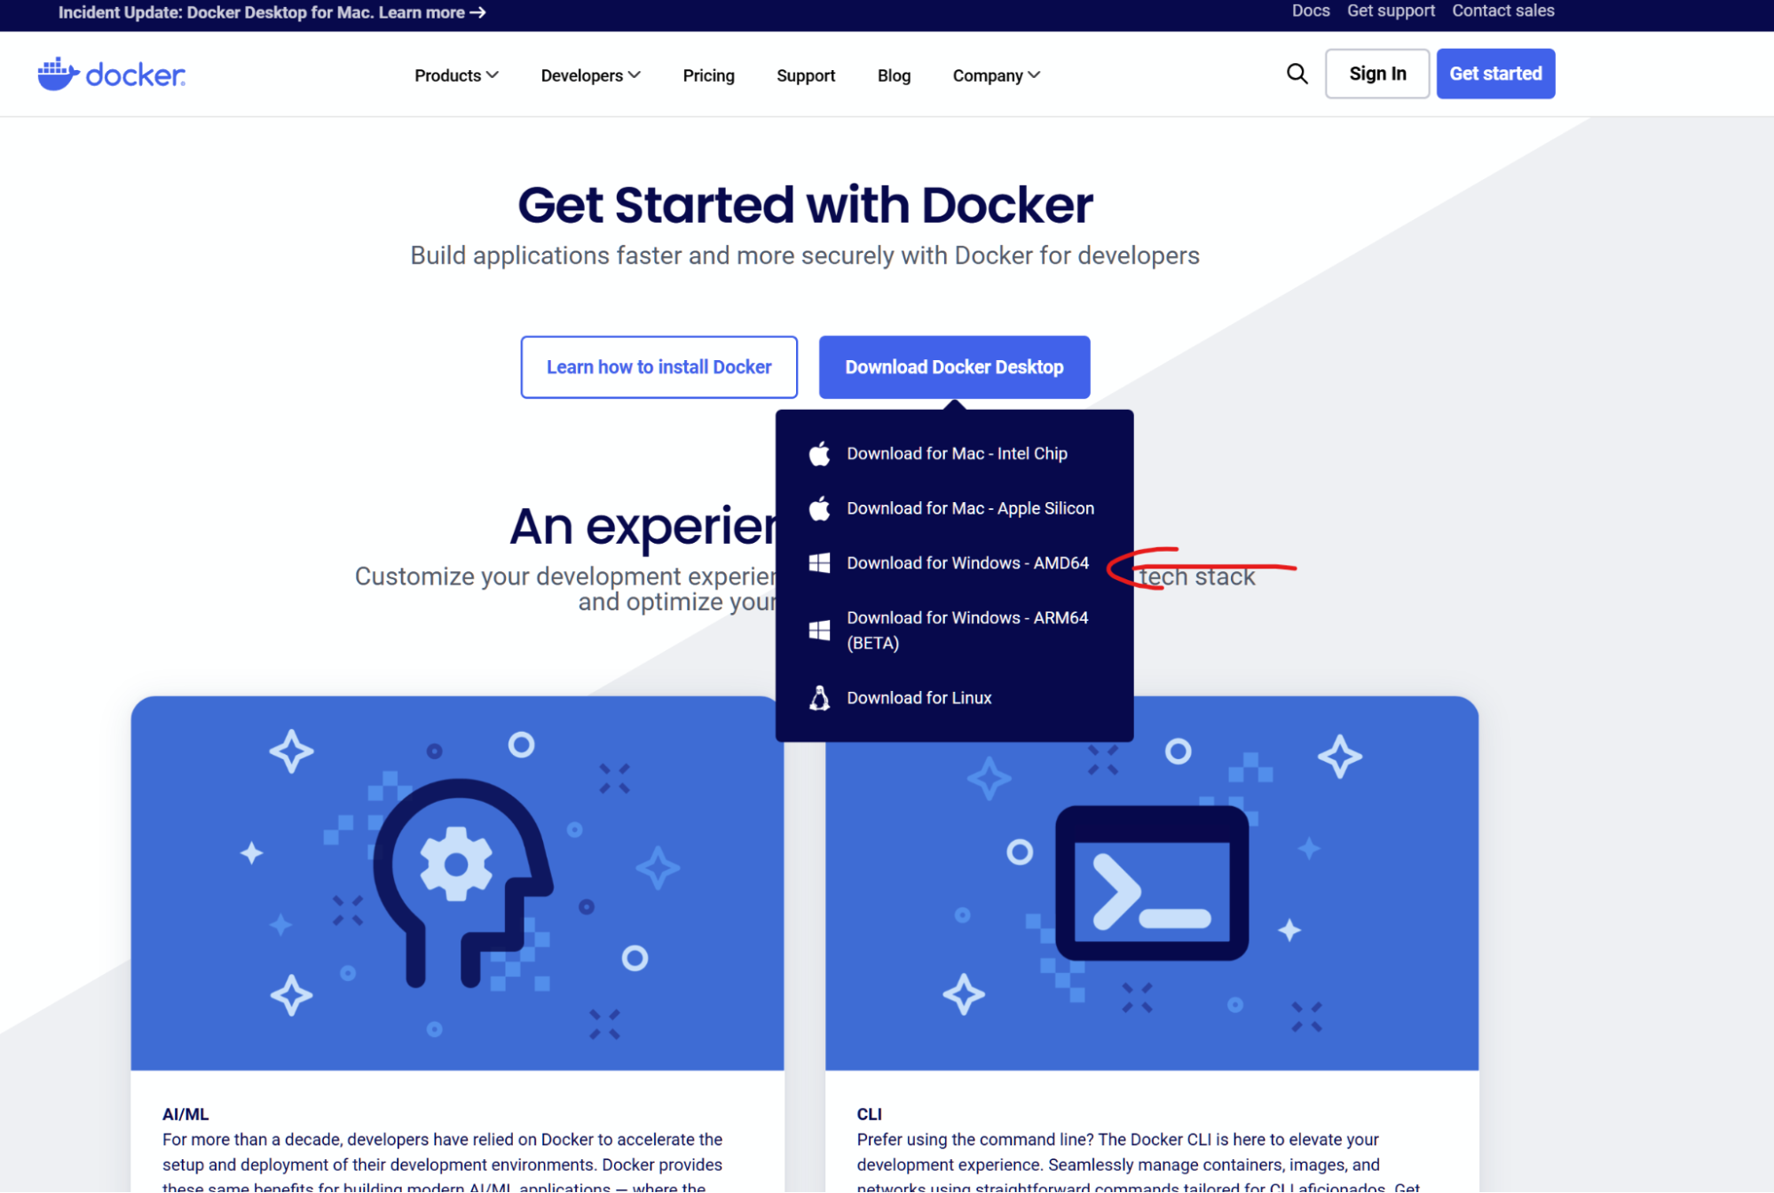The width and height of the screenshot is (1774, 1193).
Task: Go to the Support page
Action: [x=806, y=75]
